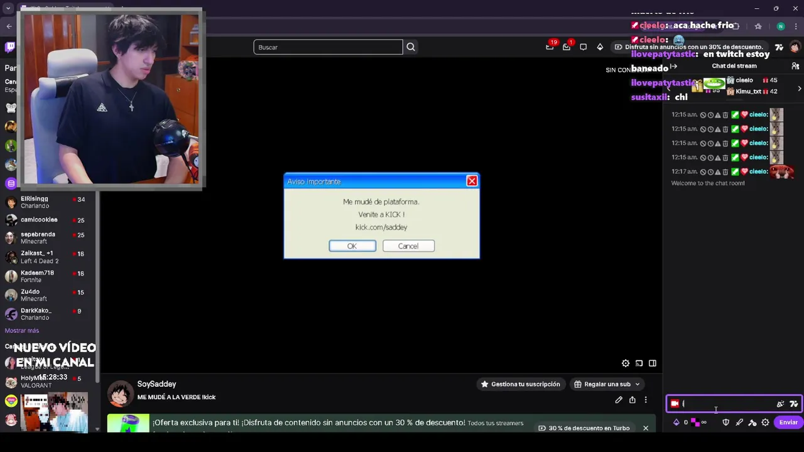Viewport: 804px width, 452px height.
Task: Click cieelo username on 12:17 a.m. message
Action: pos(759,172)
